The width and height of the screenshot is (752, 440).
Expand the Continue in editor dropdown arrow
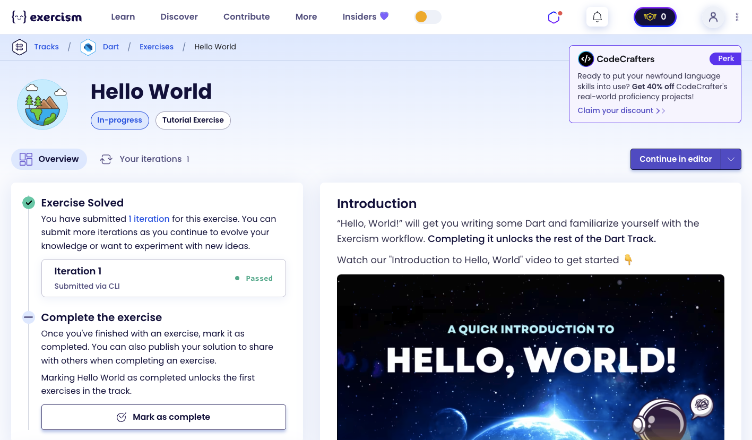731,159
